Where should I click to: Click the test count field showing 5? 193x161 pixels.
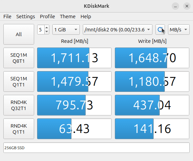pos(41,29)
